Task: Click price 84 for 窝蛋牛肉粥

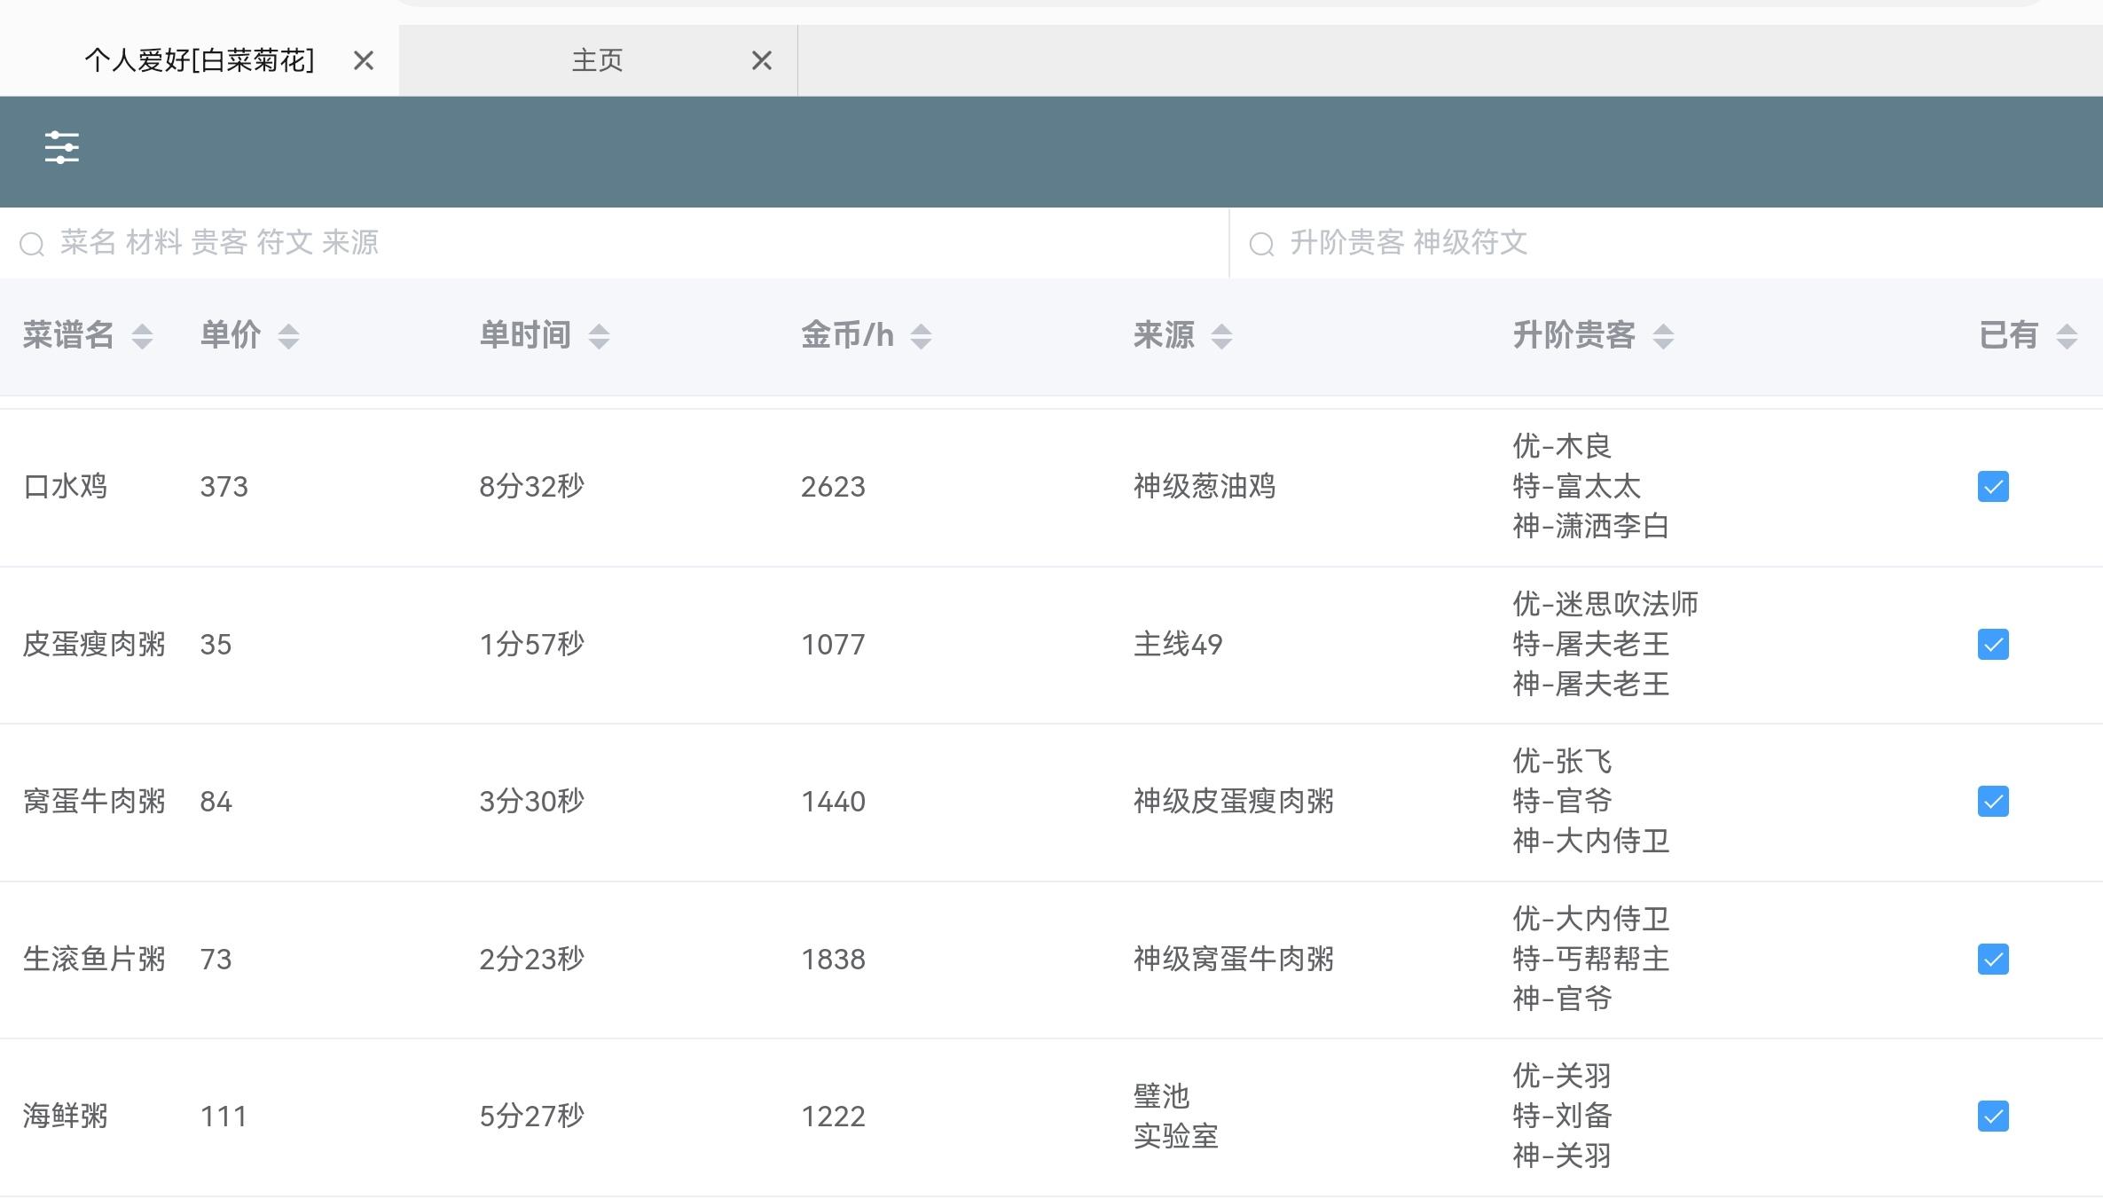Action: [216, 802]
